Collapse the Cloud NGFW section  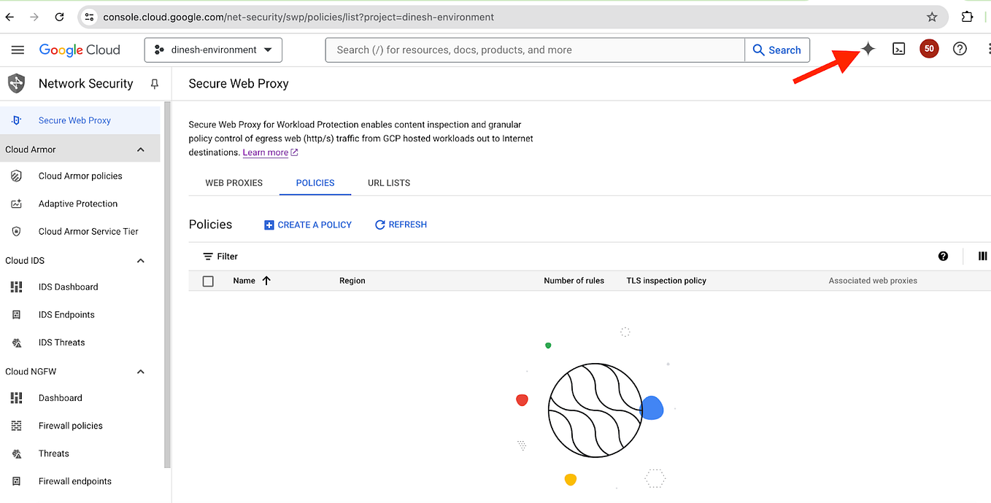click(140, 371)
